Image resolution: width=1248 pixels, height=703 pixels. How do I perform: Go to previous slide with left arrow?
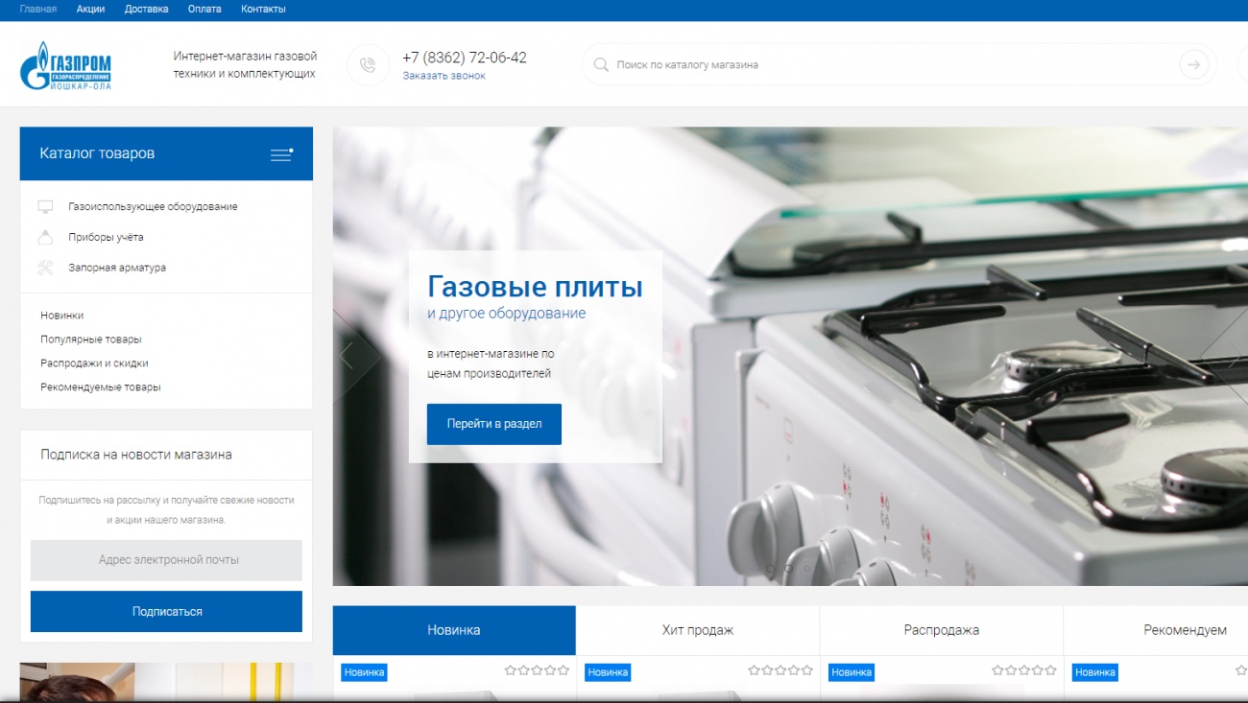pyautogui.click(x=347, y=356)
